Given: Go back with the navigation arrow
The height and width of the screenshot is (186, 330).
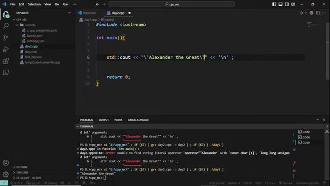Looking at the screenshot, I should [97, 4].
